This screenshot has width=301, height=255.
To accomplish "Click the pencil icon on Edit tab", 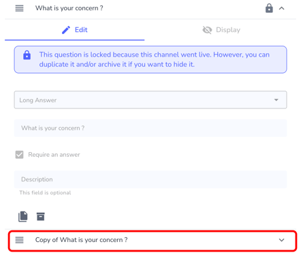I will [66, 30].
